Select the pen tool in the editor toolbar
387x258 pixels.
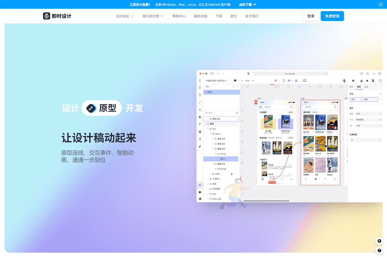point(200,117)
